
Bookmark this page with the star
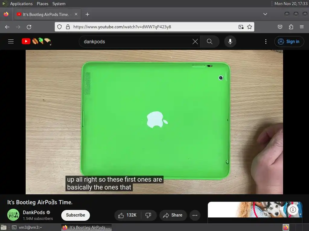tap(250, 27)
